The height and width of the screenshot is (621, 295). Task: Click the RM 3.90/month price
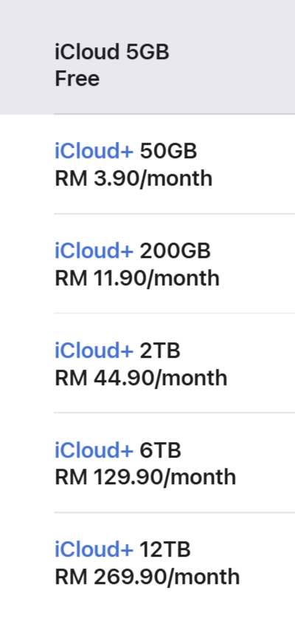(133, 179)
